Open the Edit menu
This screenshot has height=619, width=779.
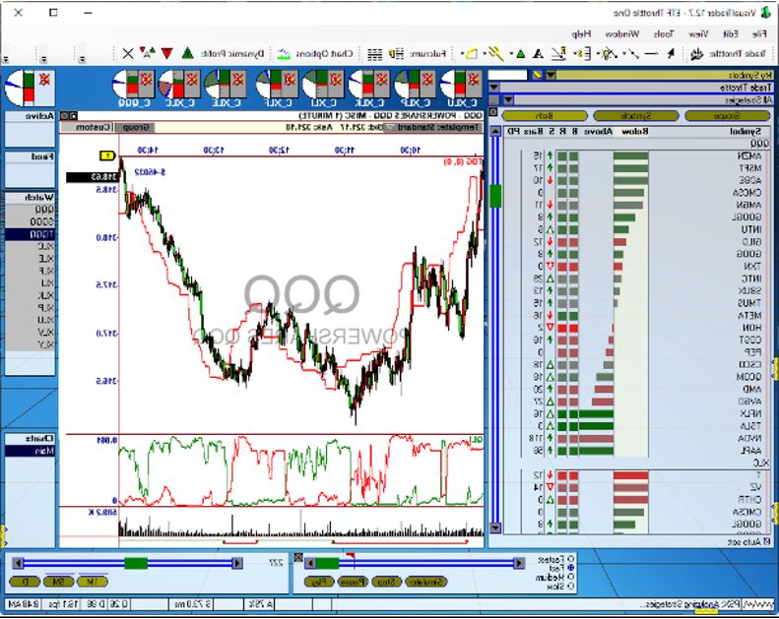(731, 33)
